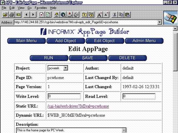Image resolution: width=178 pixels, height=133 pixels.
Task: Minimize the Internet Explorer window
Action: [165, 2]
